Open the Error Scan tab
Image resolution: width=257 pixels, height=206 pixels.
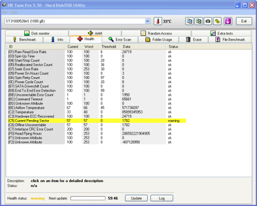120,40
